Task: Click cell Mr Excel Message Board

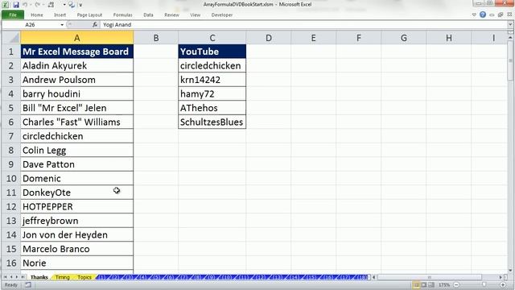Action: tap(77, 52)
